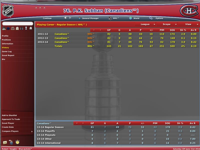Expand the Compare Players submenu
The image size is (200, 150).
[x=32, y=131]
